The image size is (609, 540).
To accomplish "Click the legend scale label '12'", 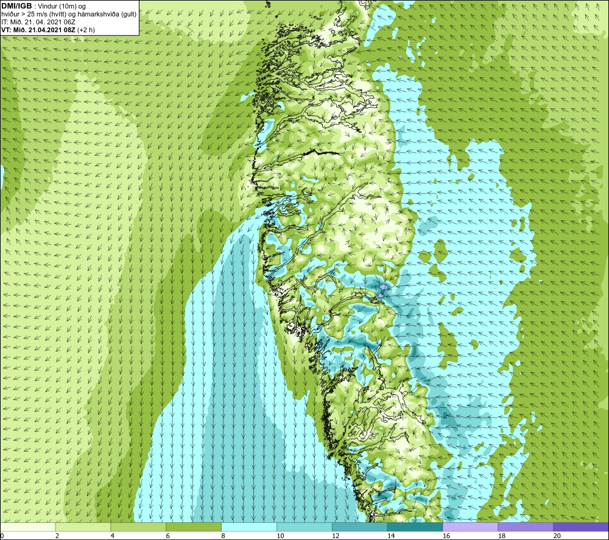I will (336, 536).
